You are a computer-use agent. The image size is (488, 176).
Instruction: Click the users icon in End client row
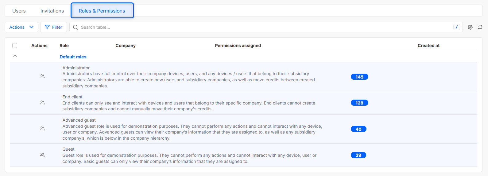(x=42, y=103)
